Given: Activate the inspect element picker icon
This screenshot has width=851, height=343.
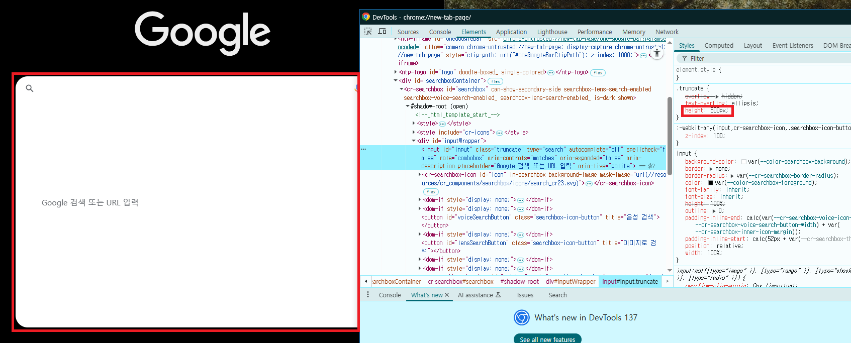Looking at the screenshot, I should (368, 32).
